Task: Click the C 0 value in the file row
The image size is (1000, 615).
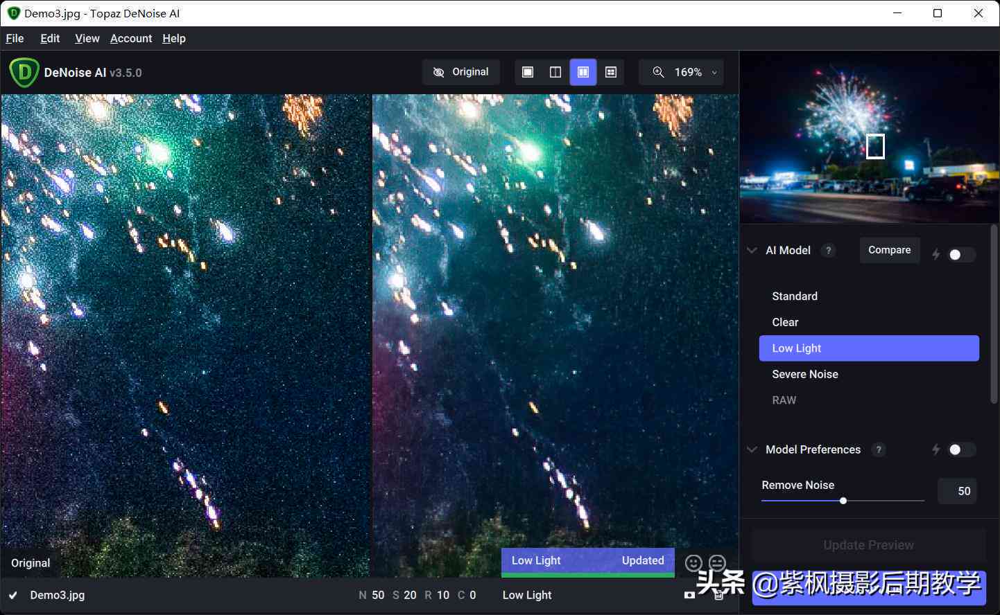Action: 467,595
